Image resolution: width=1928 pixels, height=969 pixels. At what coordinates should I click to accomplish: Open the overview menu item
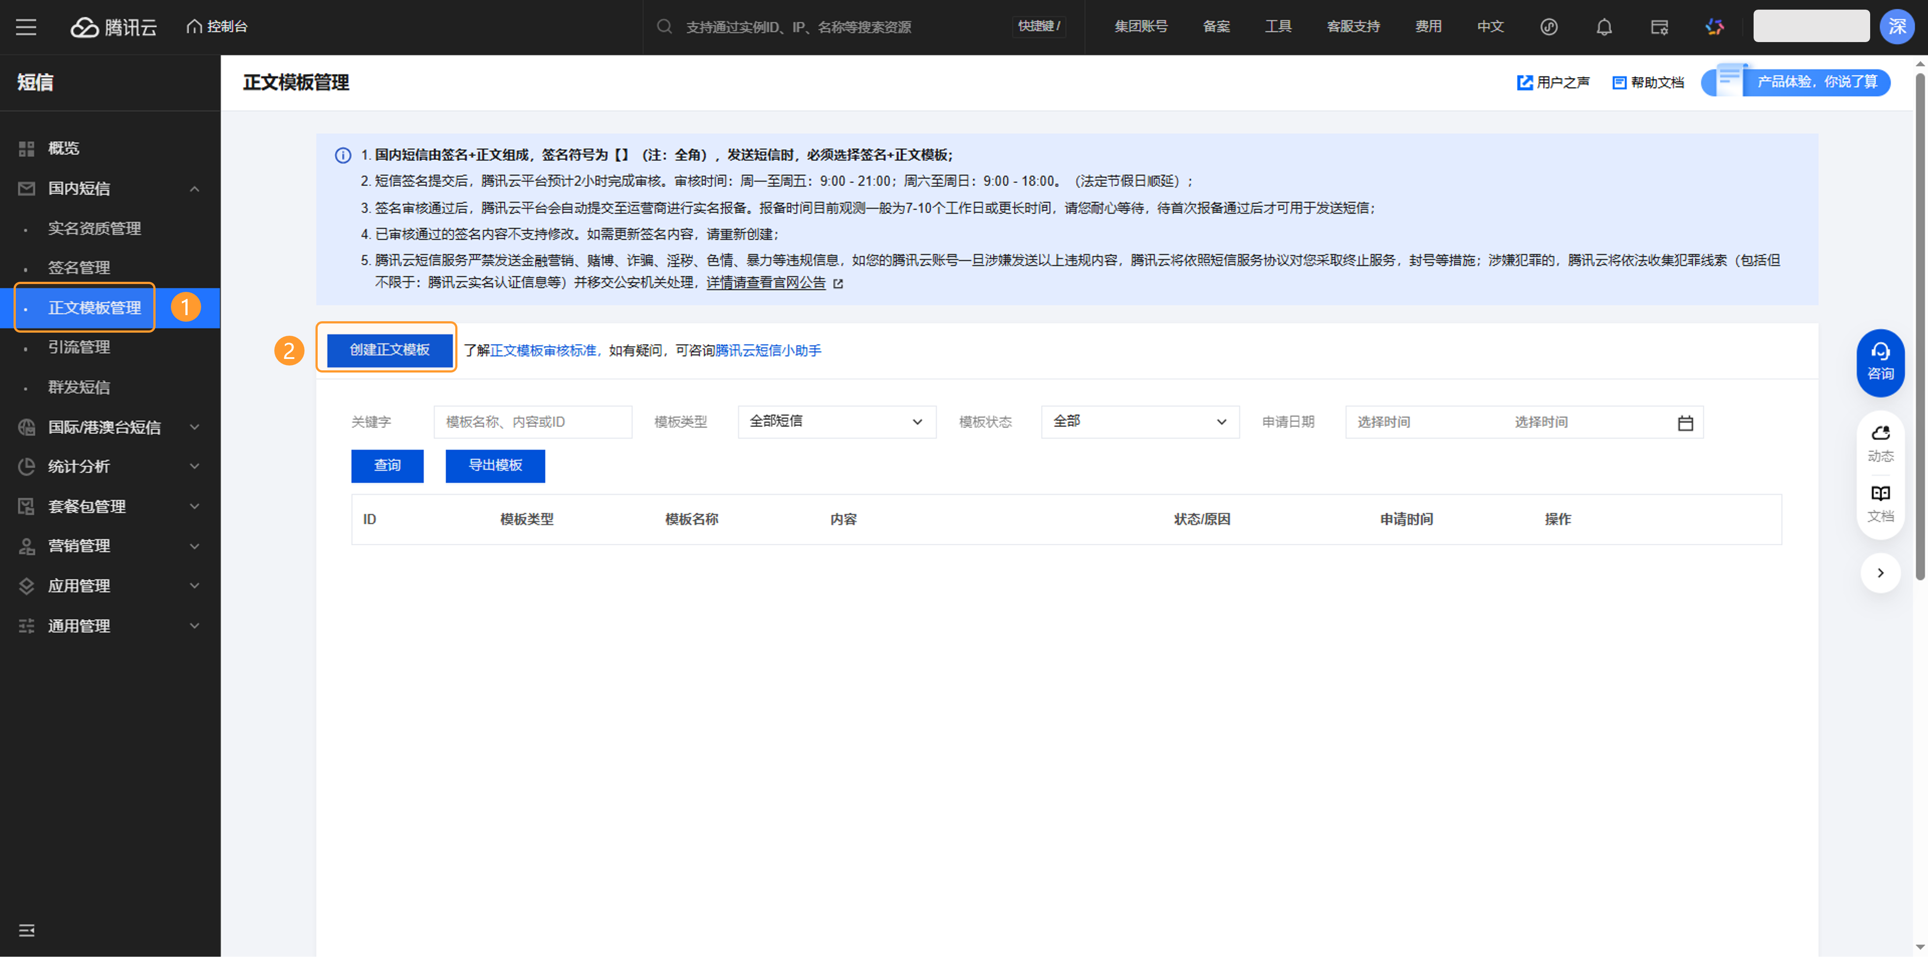[63, 148]
